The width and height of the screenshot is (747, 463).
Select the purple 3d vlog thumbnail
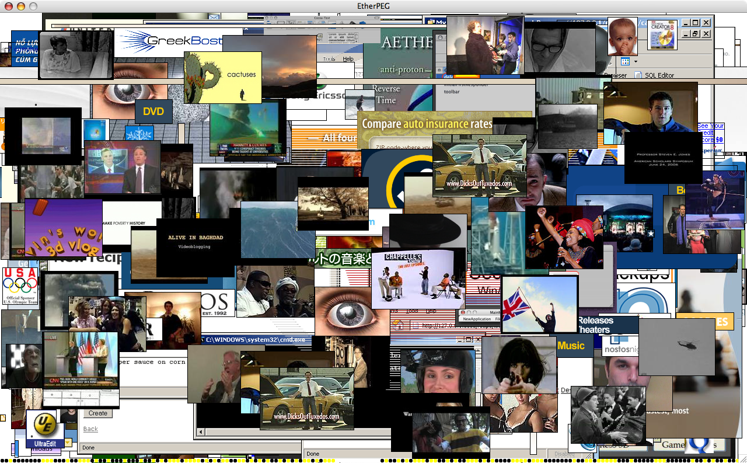coord(64,228)
